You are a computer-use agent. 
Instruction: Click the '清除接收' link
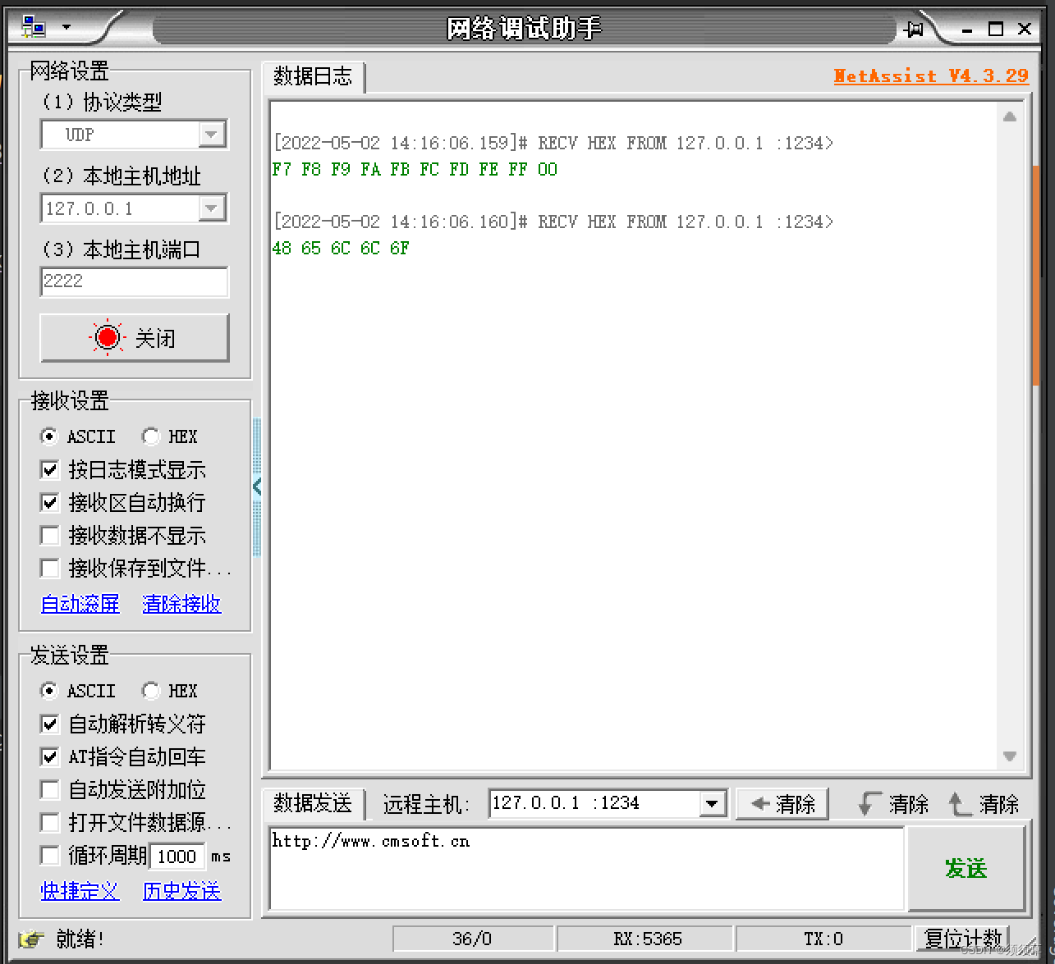181,604
